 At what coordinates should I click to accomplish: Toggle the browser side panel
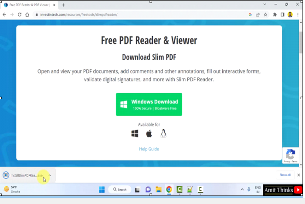tap(282, 14)
